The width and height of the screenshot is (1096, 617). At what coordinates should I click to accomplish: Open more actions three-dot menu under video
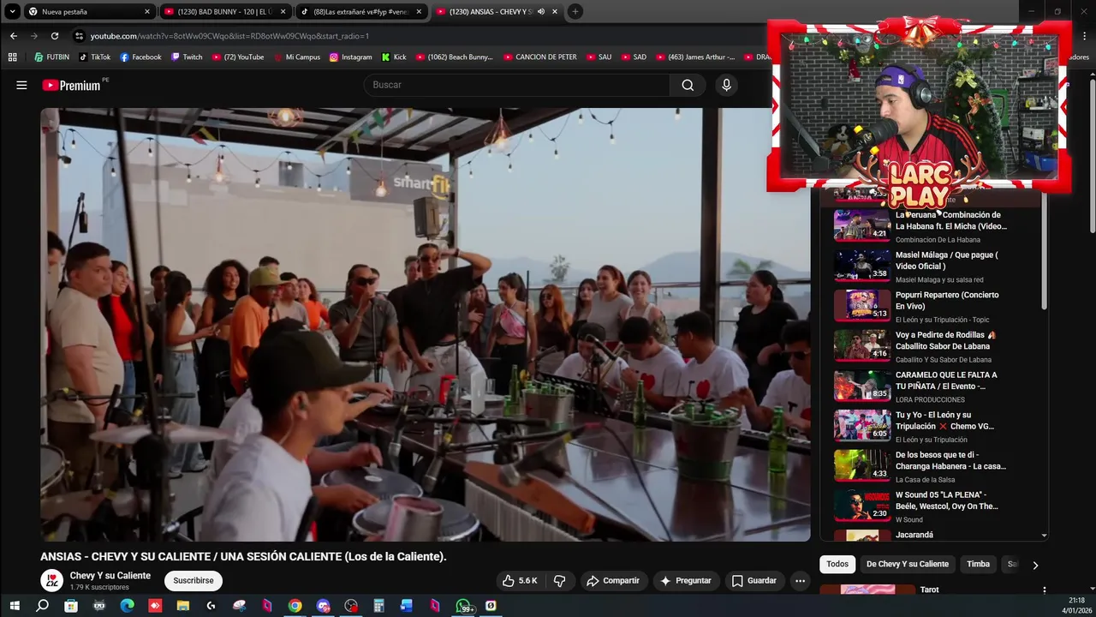(800, 580)
